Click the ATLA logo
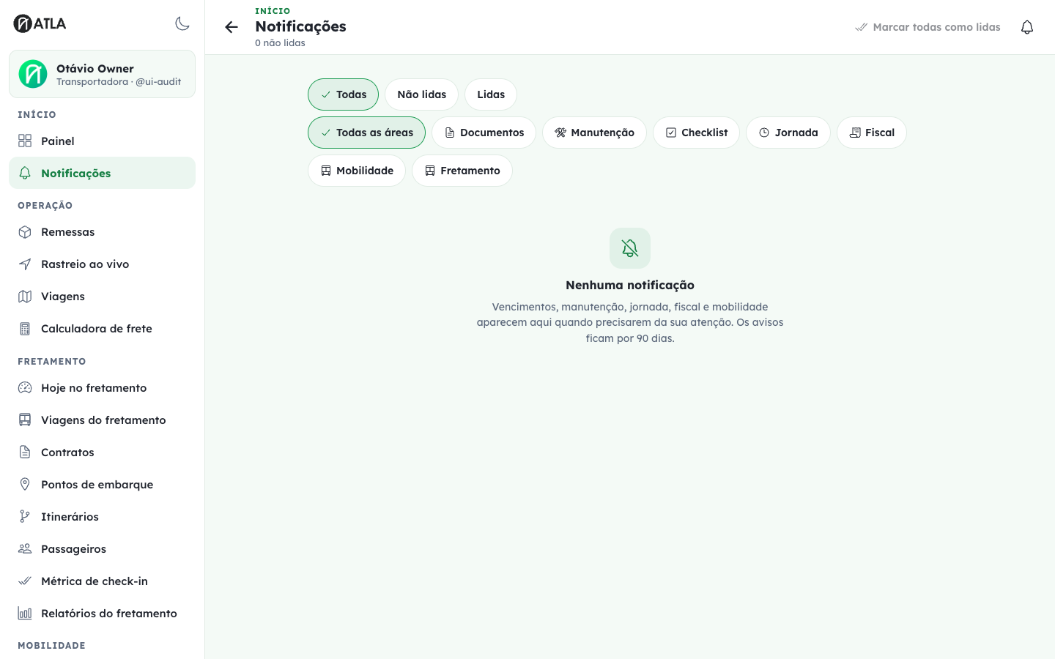 click(x=40, y=23)
